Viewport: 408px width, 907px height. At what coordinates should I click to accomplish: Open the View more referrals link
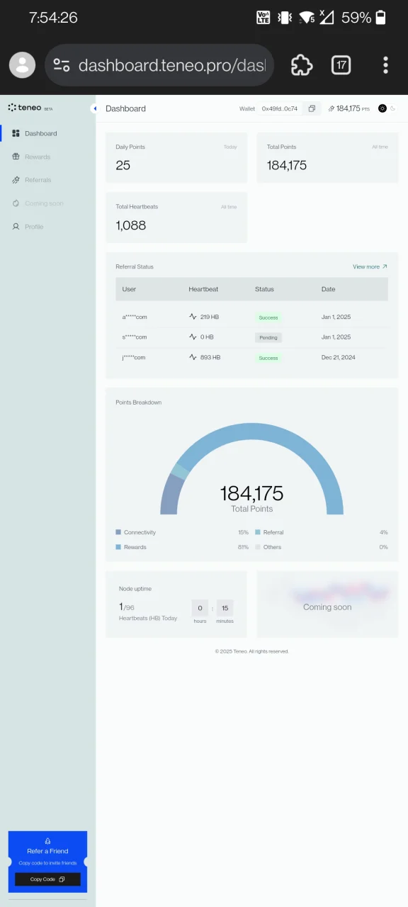point(370,266)
